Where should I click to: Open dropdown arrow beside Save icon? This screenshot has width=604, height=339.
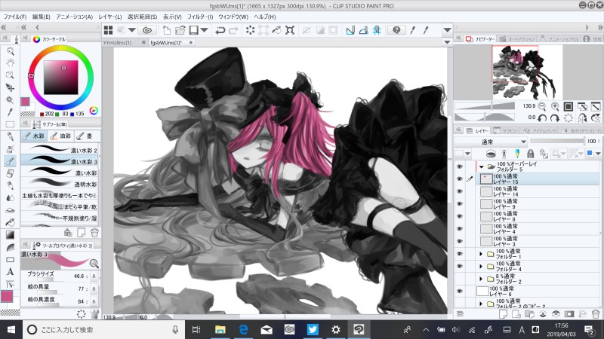pyautogui.click(x=204, y=30)
